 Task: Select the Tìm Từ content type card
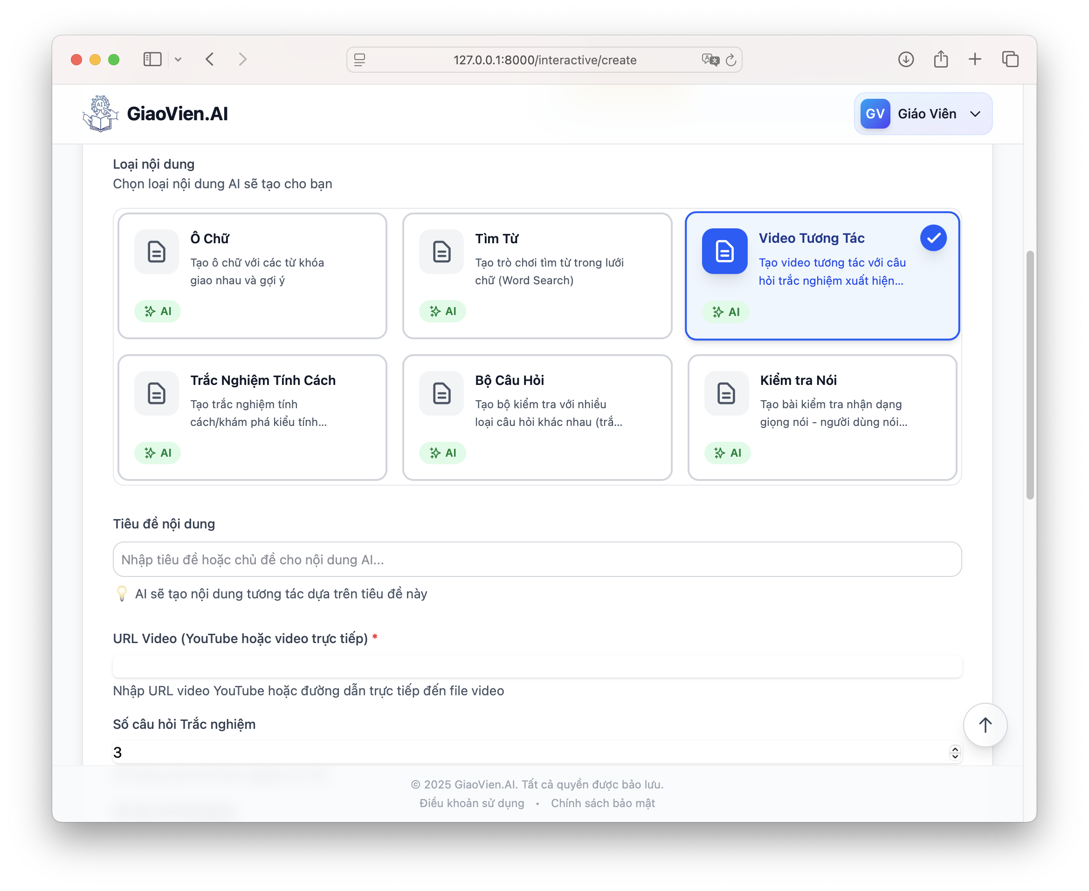(x=537, y=275)
